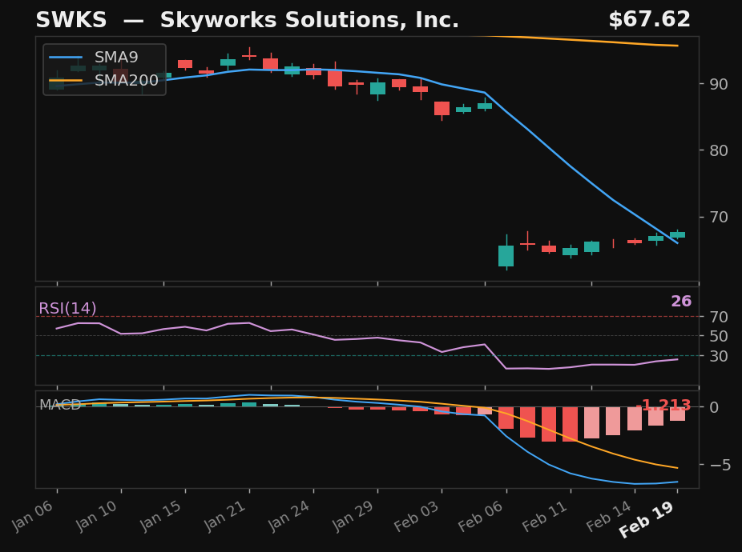Click the 80 price axis tick
This screenshot has height=552, width=742.
click(719, 150)
